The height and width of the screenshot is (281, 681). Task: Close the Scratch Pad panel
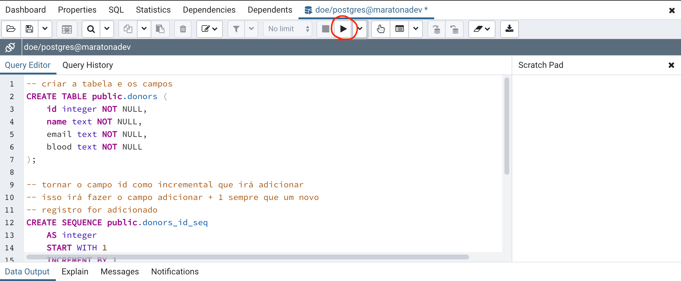(x=671, y=65)
